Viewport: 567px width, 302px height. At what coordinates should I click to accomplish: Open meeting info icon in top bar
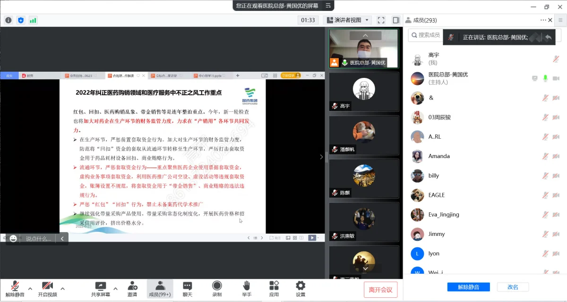coord(8,20)
